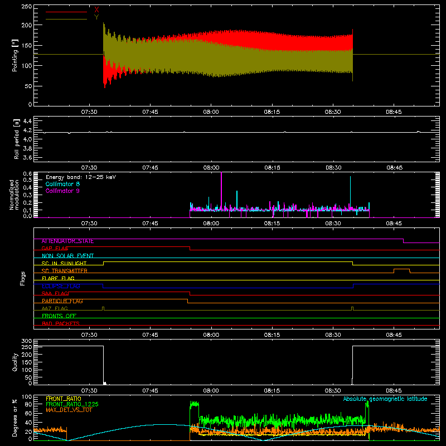446x446 pixels.
Task: Select the BAD_PACKETS flag label
Action: [61, 323]
